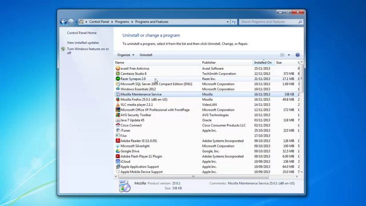Click the AVG Security Toolbar icon
This screenshot has height=206, width=366.
pyautogui.click(x=118, y=115)
